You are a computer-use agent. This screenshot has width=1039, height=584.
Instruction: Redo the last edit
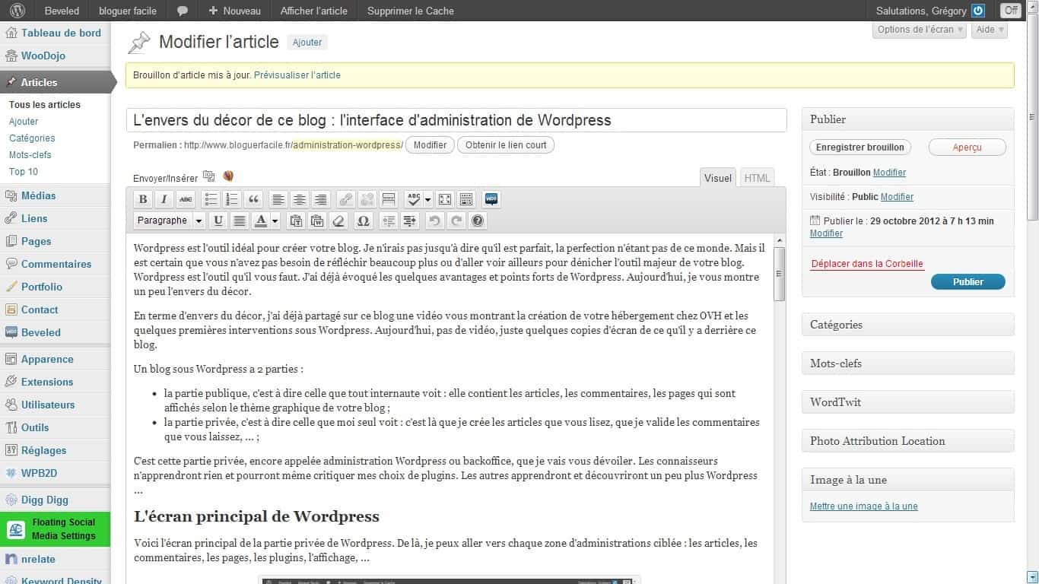tap(456, 221)
